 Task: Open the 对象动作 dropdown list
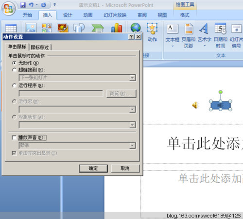pos(132,125)
